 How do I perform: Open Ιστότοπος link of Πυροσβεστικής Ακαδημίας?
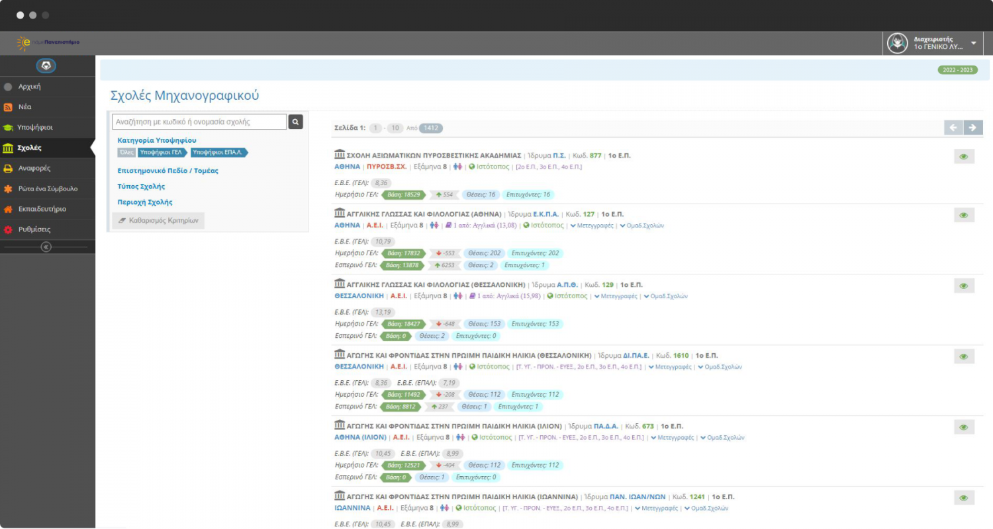[489, 167]
